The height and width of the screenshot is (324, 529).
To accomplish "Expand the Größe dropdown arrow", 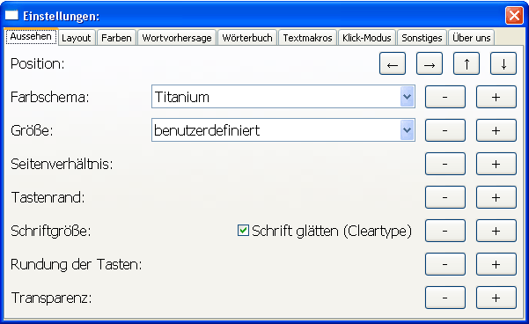I will click(408, 130).
